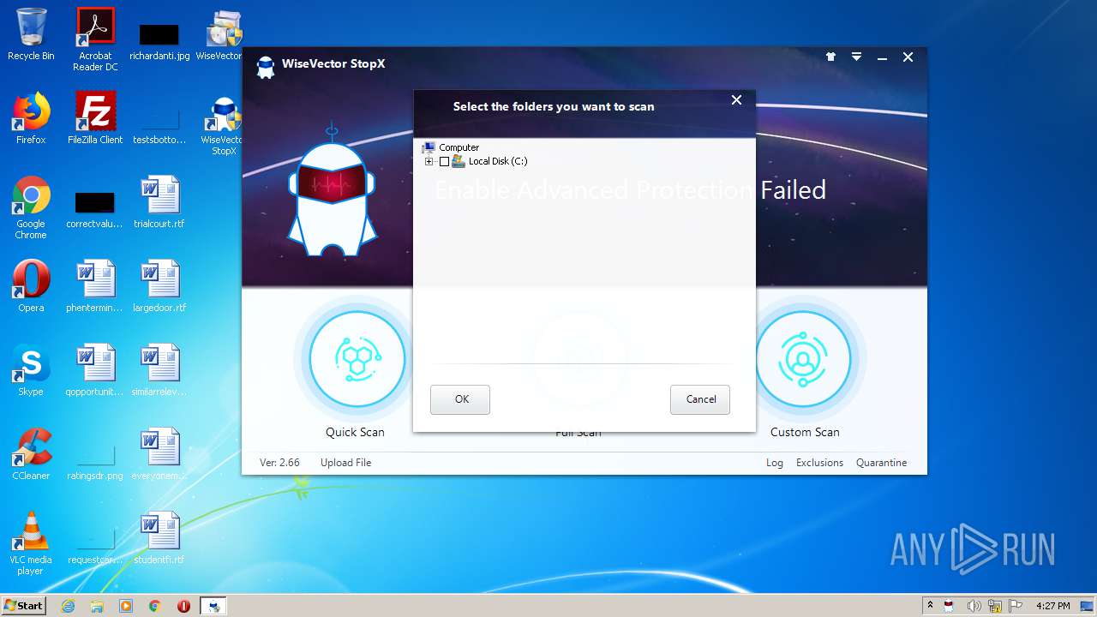
Task: Select studentfi.rtf on the desktop
Action: (x=159, y=538)
